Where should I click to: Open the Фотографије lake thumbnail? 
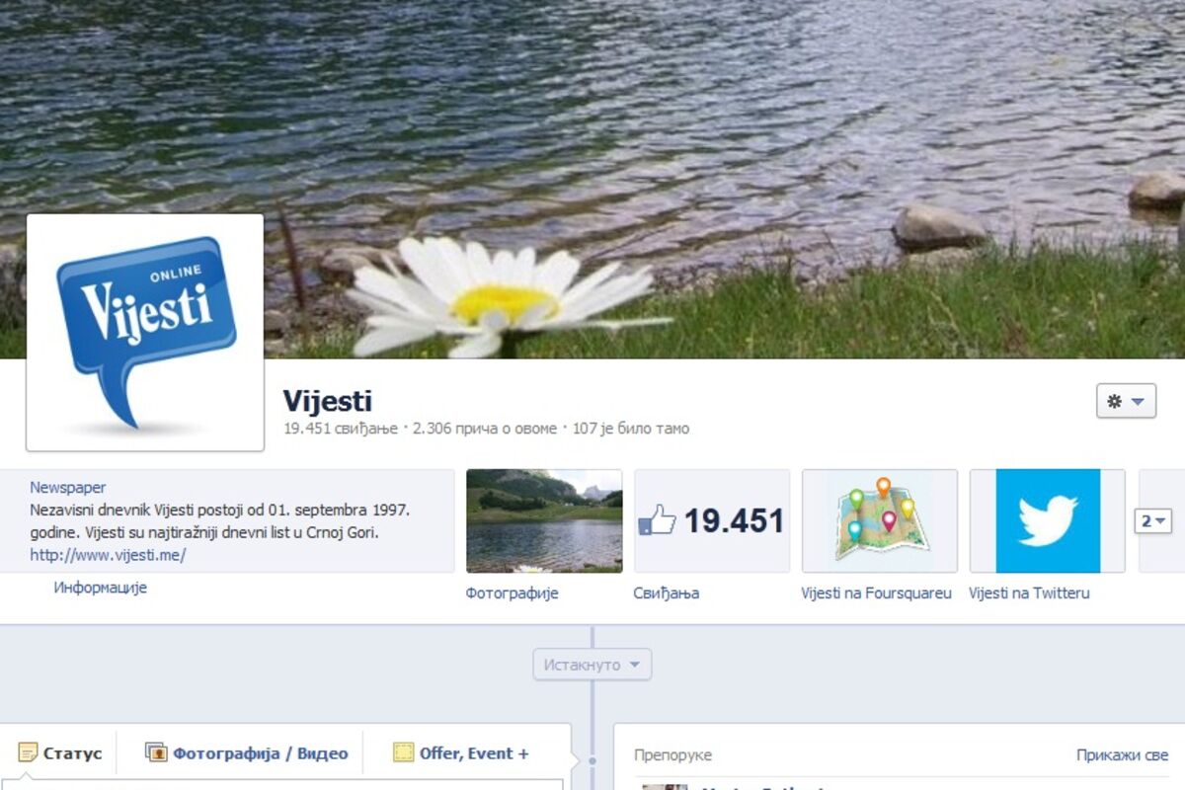click(544, 520)
